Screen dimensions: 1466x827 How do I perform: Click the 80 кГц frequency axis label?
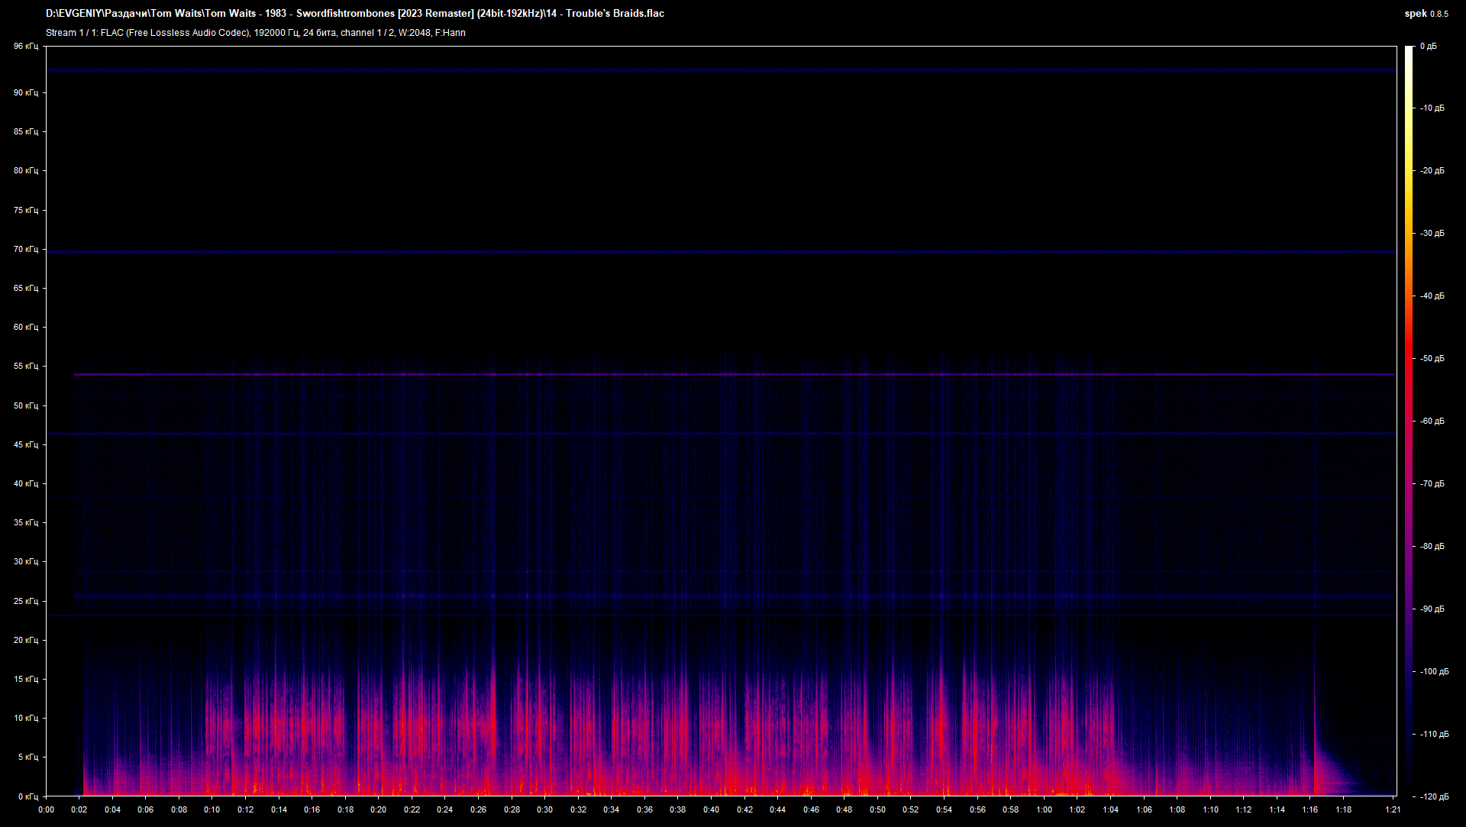[x=26, y=170]
